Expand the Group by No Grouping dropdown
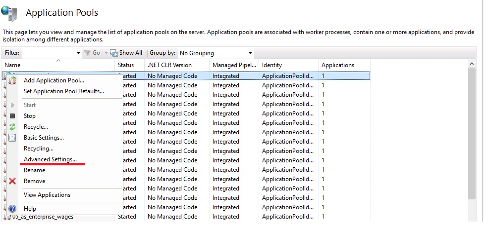The height and width of the screenshot is (225, 484). click(x=250, y=53)
